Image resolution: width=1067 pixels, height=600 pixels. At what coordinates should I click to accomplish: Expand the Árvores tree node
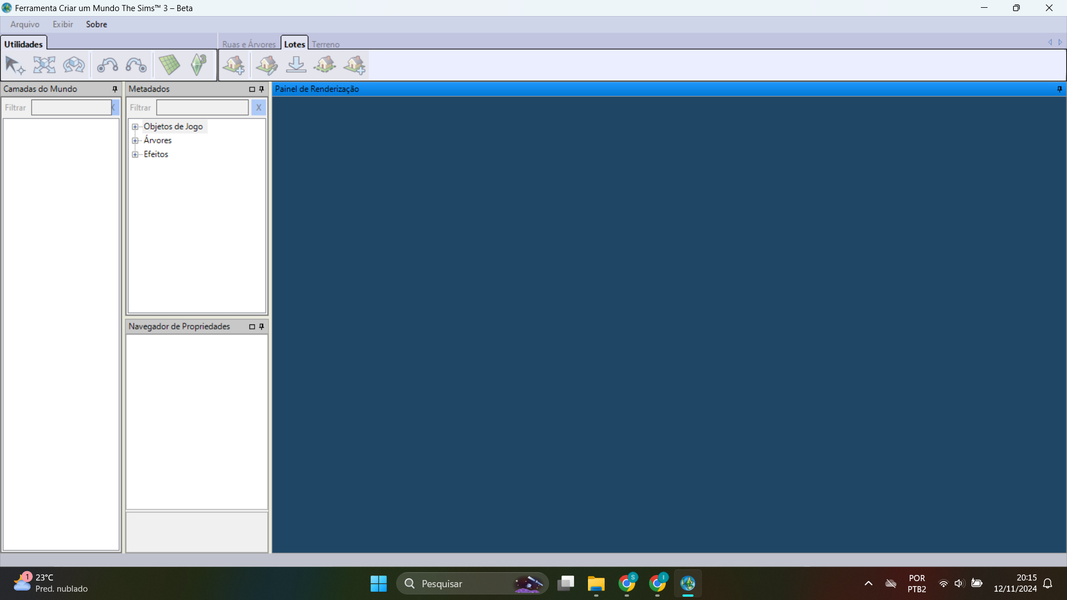[136, 141]
